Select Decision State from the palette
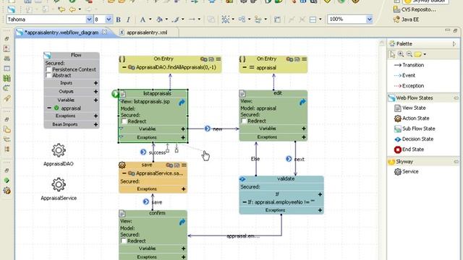Image resolution: width=463 pixels, height=260 pixels. coord(414,139)
